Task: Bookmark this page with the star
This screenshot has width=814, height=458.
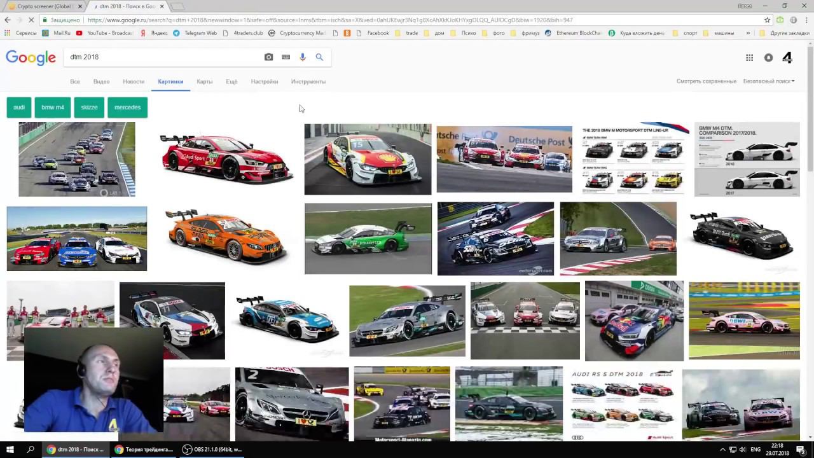Action: (x=768, y=20)
